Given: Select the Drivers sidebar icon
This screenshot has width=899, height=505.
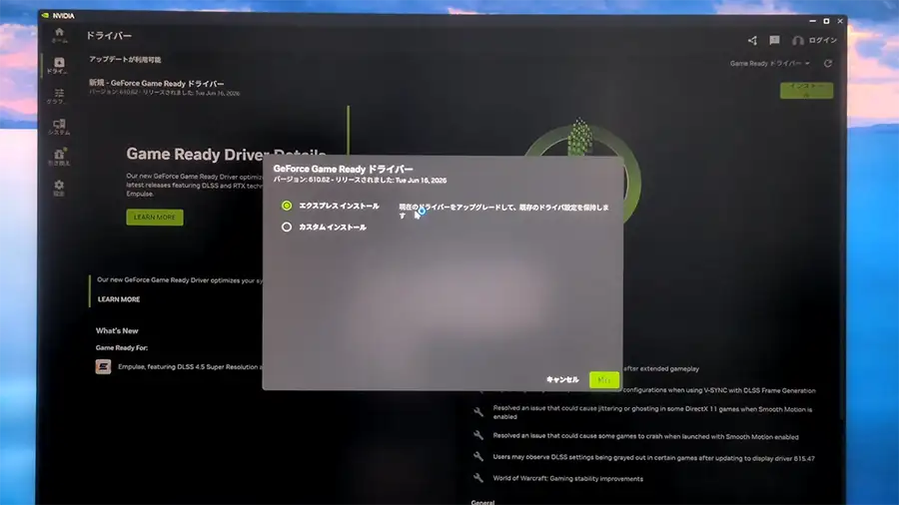Looking at the screenshot, I should coord(59,65).
